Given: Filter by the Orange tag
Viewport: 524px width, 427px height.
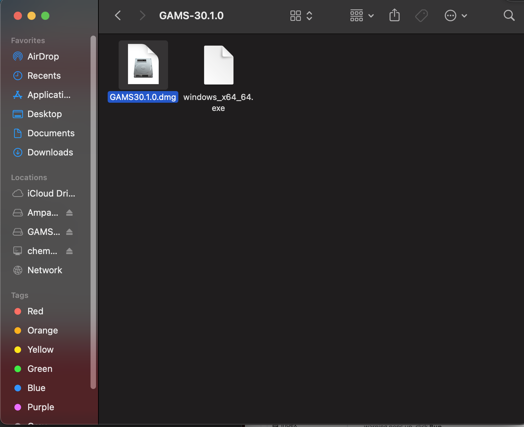Looking at the screenshot, I should [x=43, y=330].
